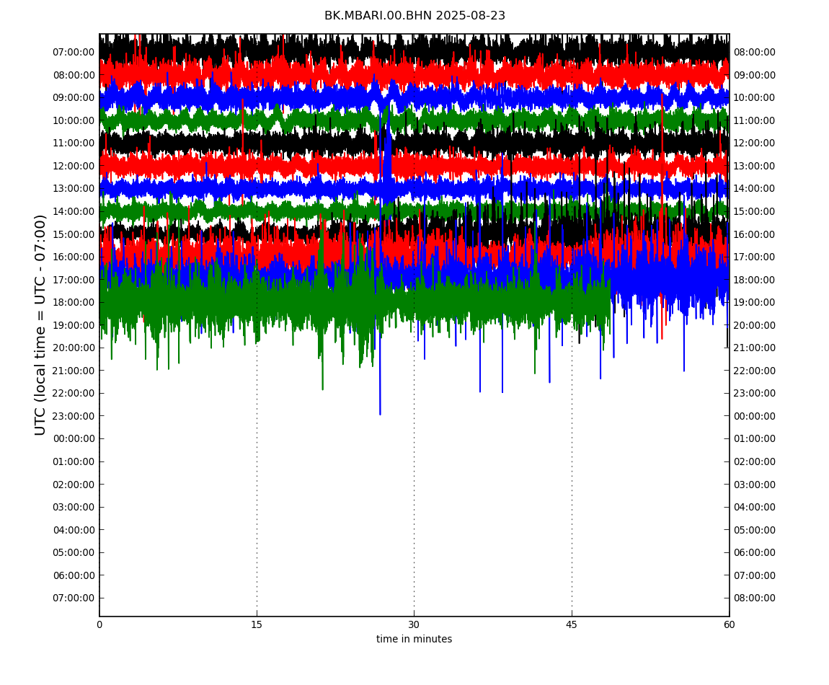Click left-axis time label 01:00:00
The image size is (829, 685).
click(x=74, y=461)
